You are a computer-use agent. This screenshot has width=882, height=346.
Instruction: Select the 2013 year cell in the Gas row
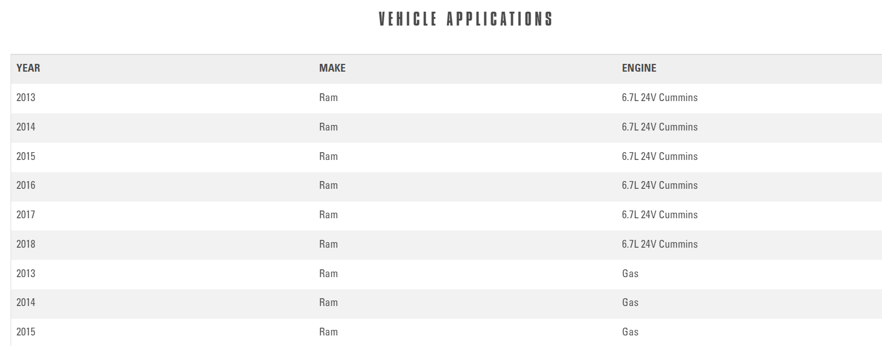tap(26, 274)
